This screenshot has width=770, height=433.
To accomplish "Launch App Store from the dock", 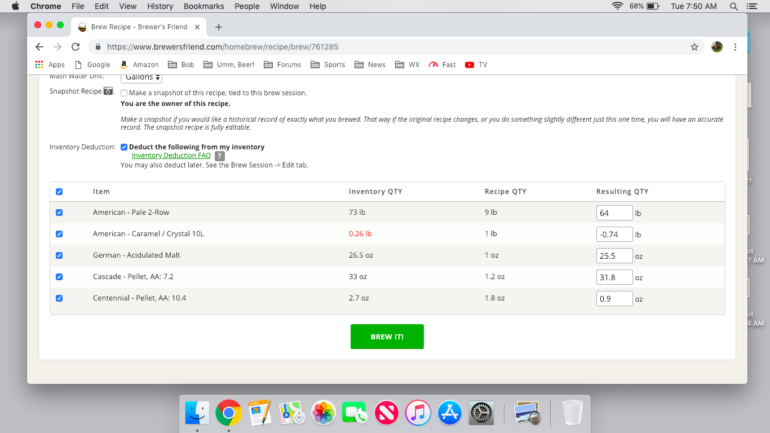I will coord(450,413).
